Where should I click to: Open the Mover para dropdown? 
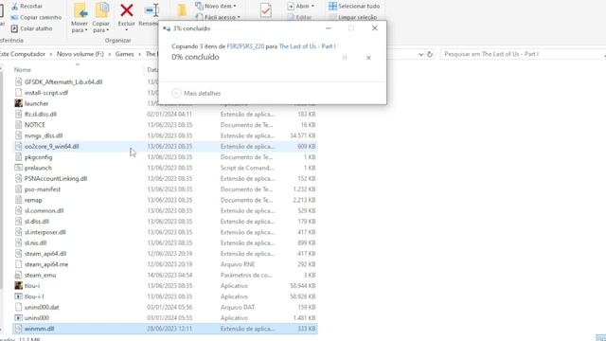80,27
